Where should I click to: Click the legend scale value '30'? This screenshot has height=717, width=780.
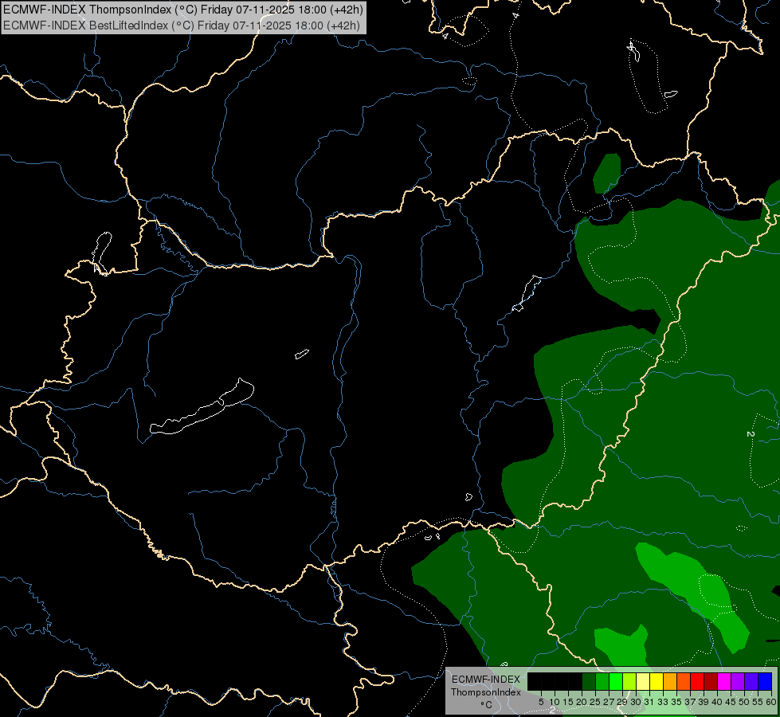(635, 702)
